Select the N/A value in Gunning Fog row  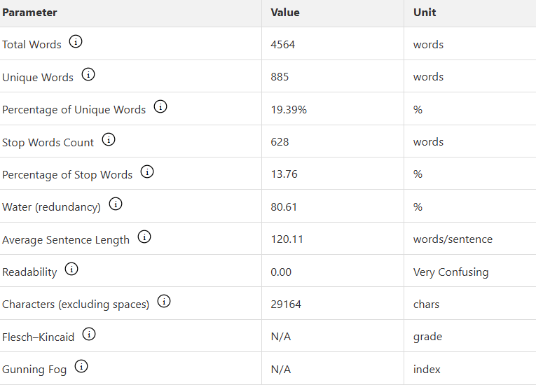pos(281,370)
